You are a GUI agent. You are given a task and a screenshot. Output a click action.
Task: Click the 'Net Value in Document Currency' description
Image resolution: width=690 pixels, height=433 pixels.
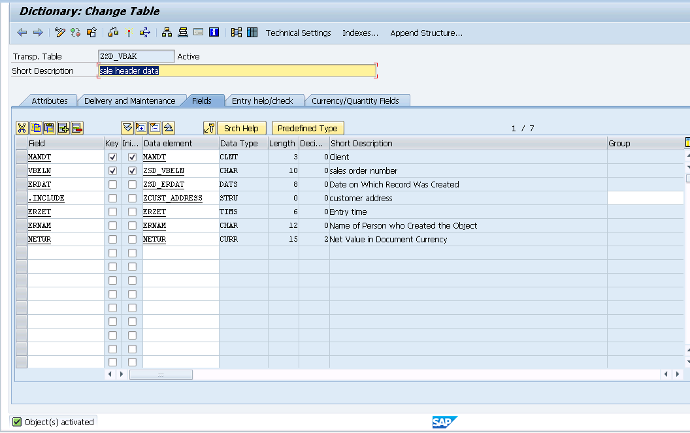click(x=388, y=240)
